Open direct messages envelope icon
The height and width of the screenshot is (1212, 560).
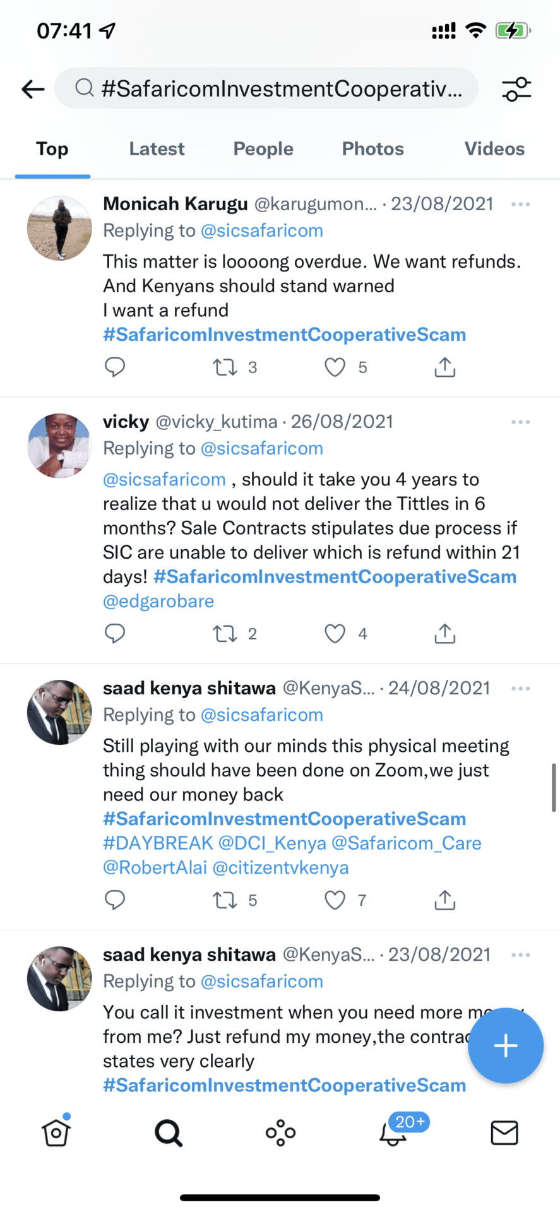click(x=504, y=1133)
